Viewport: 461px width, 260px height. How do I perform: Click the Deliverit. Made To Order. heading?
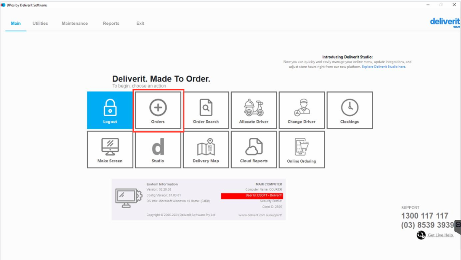pos(161,79)
